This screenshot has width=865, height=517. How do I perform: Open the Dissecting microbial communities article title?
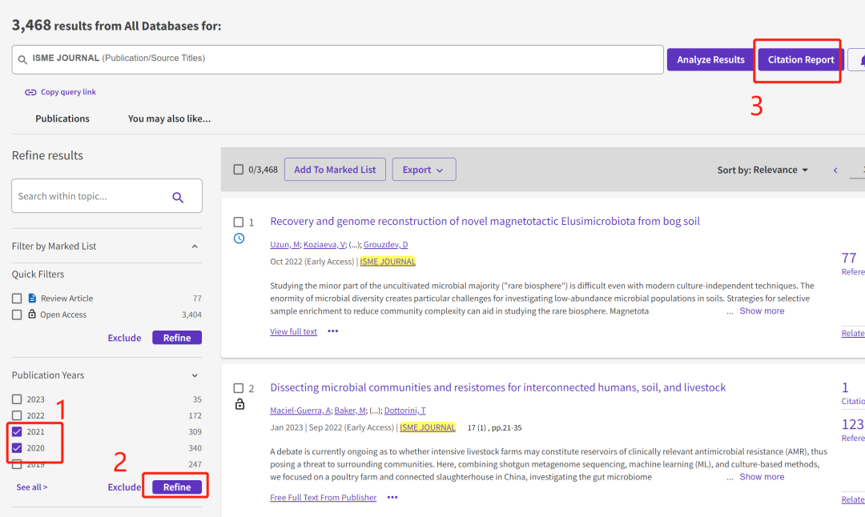coord(497,387)
